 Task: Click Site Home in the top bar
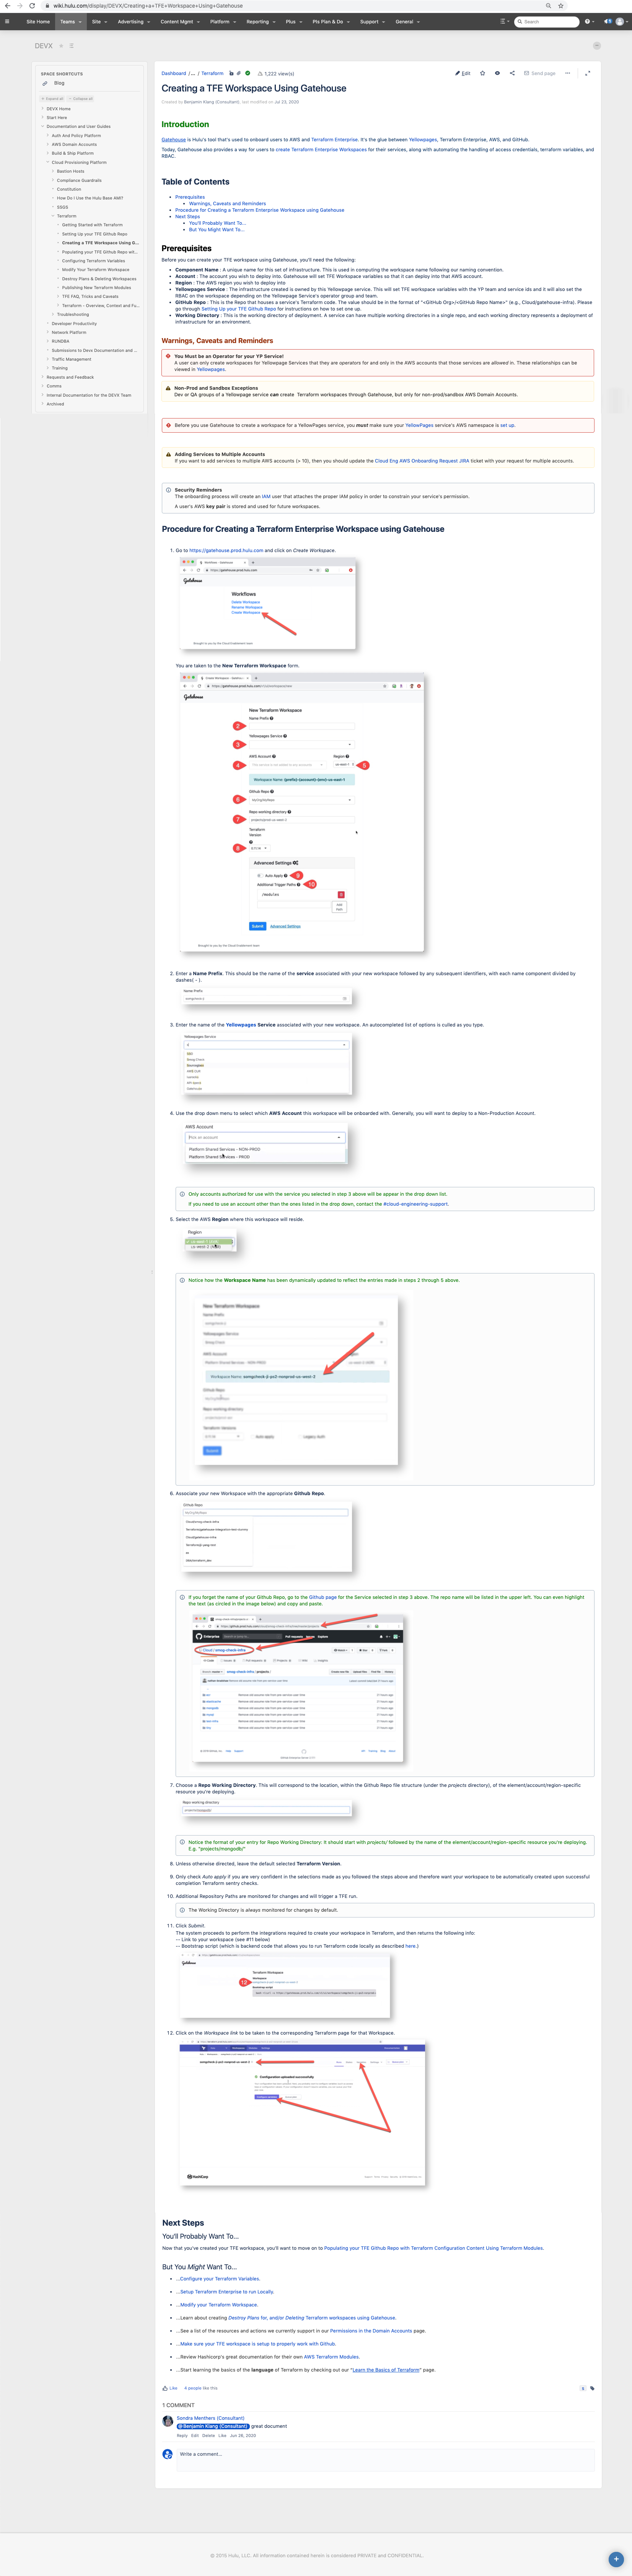[x=38, y=21]
